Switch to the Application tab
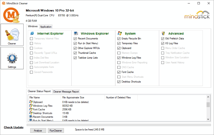 coord(46,27)
